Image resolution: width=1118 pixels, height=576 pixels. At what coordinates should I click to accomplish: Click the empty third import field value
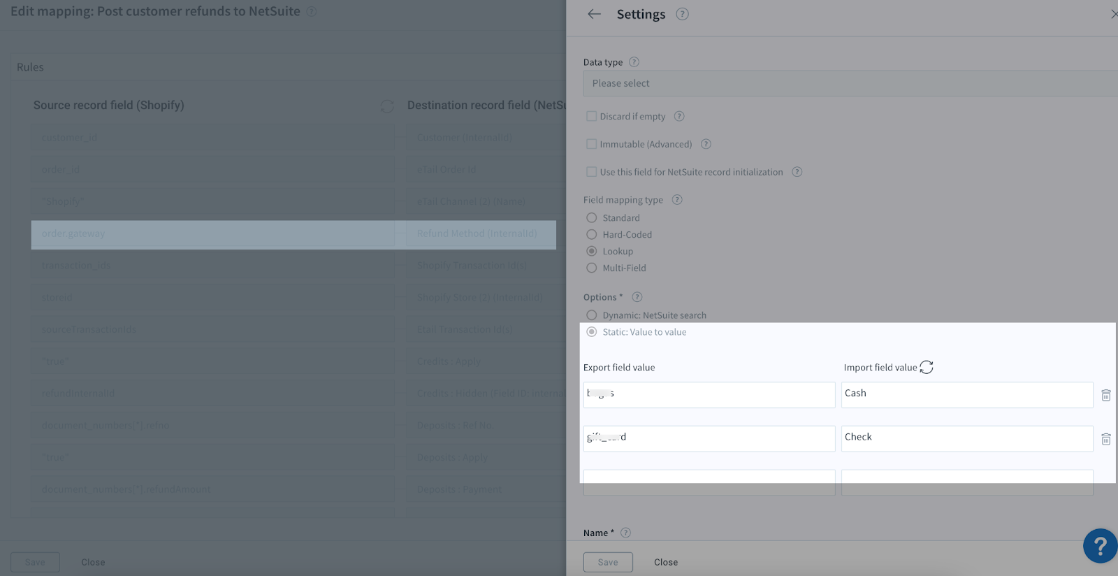[967, 482]
